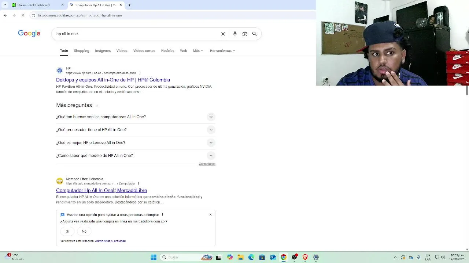Open Outlook from the taskbar
469x263 pixels.
[x=273, y=257]
